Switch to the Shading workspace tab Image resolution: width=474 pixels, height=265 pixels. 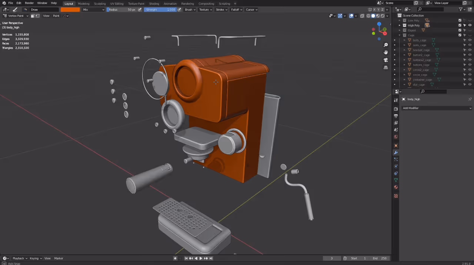(154, 3)
